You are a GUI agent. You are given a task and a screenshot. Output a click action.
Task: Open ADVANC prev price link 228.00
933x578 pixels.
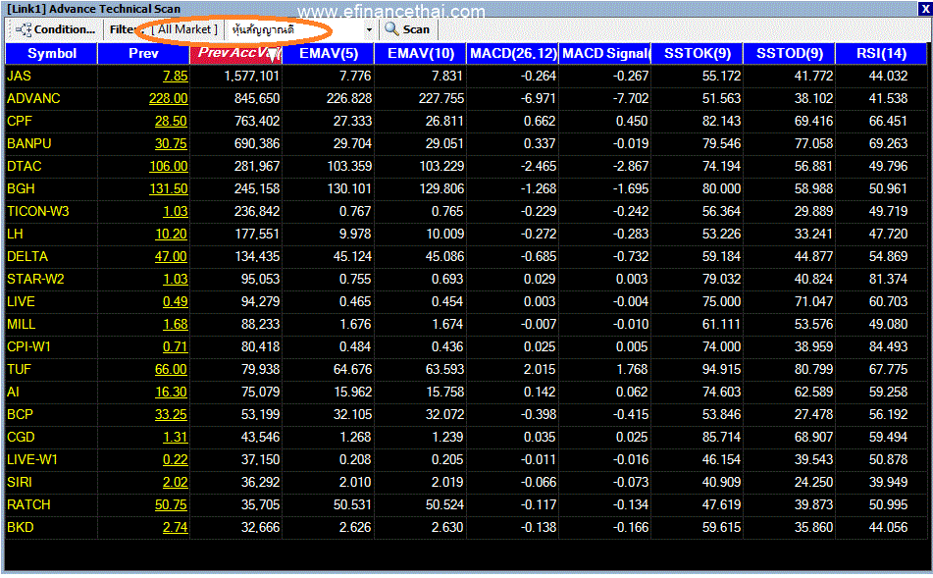click(x=169, y=99)
